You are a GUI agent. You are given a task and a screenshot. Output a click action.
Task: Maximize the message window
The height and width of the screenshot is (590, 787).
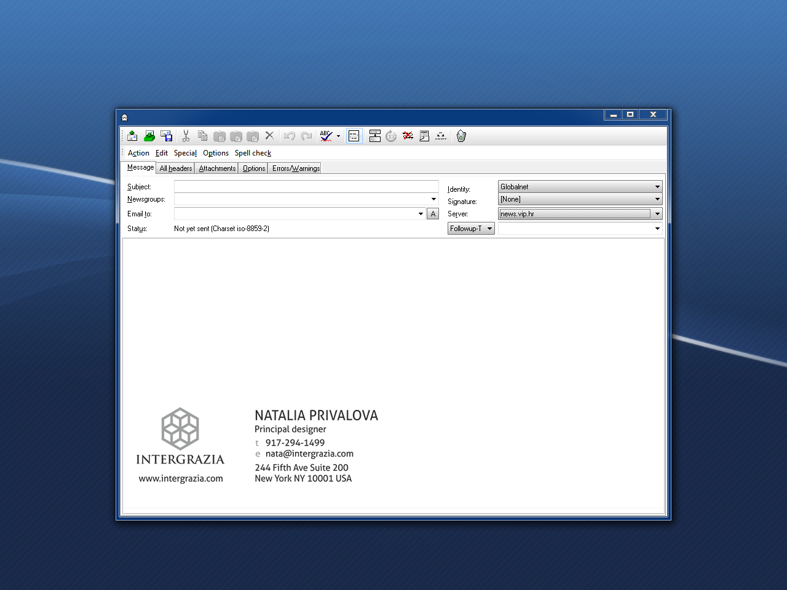pyautogui.click(x=630, y=114)
